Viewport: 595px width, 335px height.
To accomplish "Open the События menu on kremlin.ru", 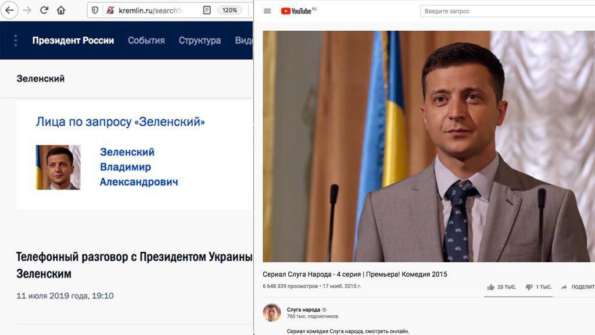I will (145, 41).
